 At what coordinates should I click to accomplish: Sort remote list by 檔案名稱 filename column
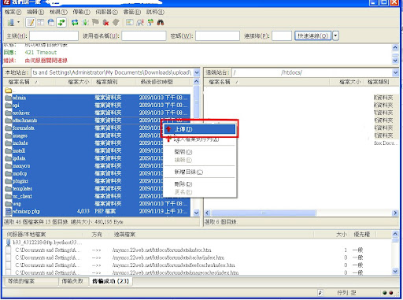(267, 82)
